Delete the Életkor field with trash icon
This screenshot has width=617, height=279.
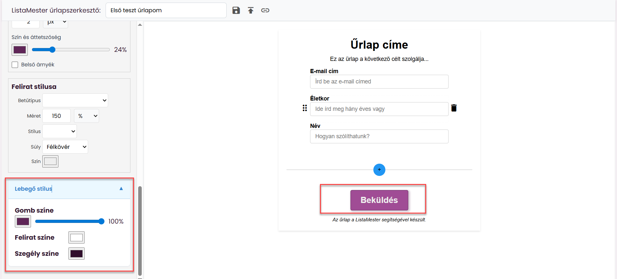tap(454, 108)
